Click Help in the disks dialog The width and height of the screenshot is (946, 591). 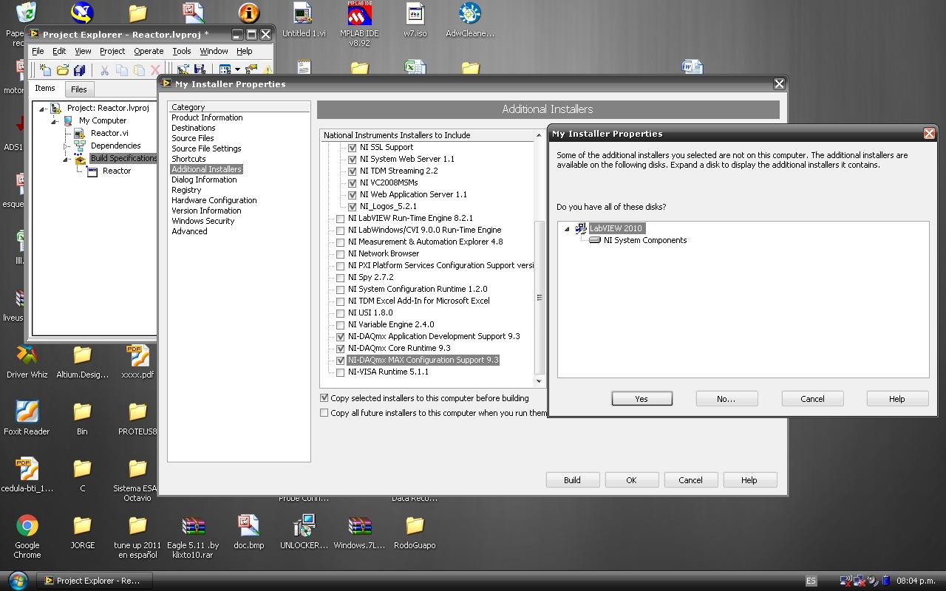coord(897,399)
